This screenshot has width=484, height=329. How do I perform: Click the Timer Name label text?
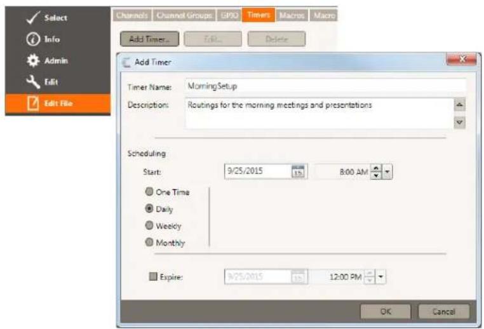coord(149,88)
